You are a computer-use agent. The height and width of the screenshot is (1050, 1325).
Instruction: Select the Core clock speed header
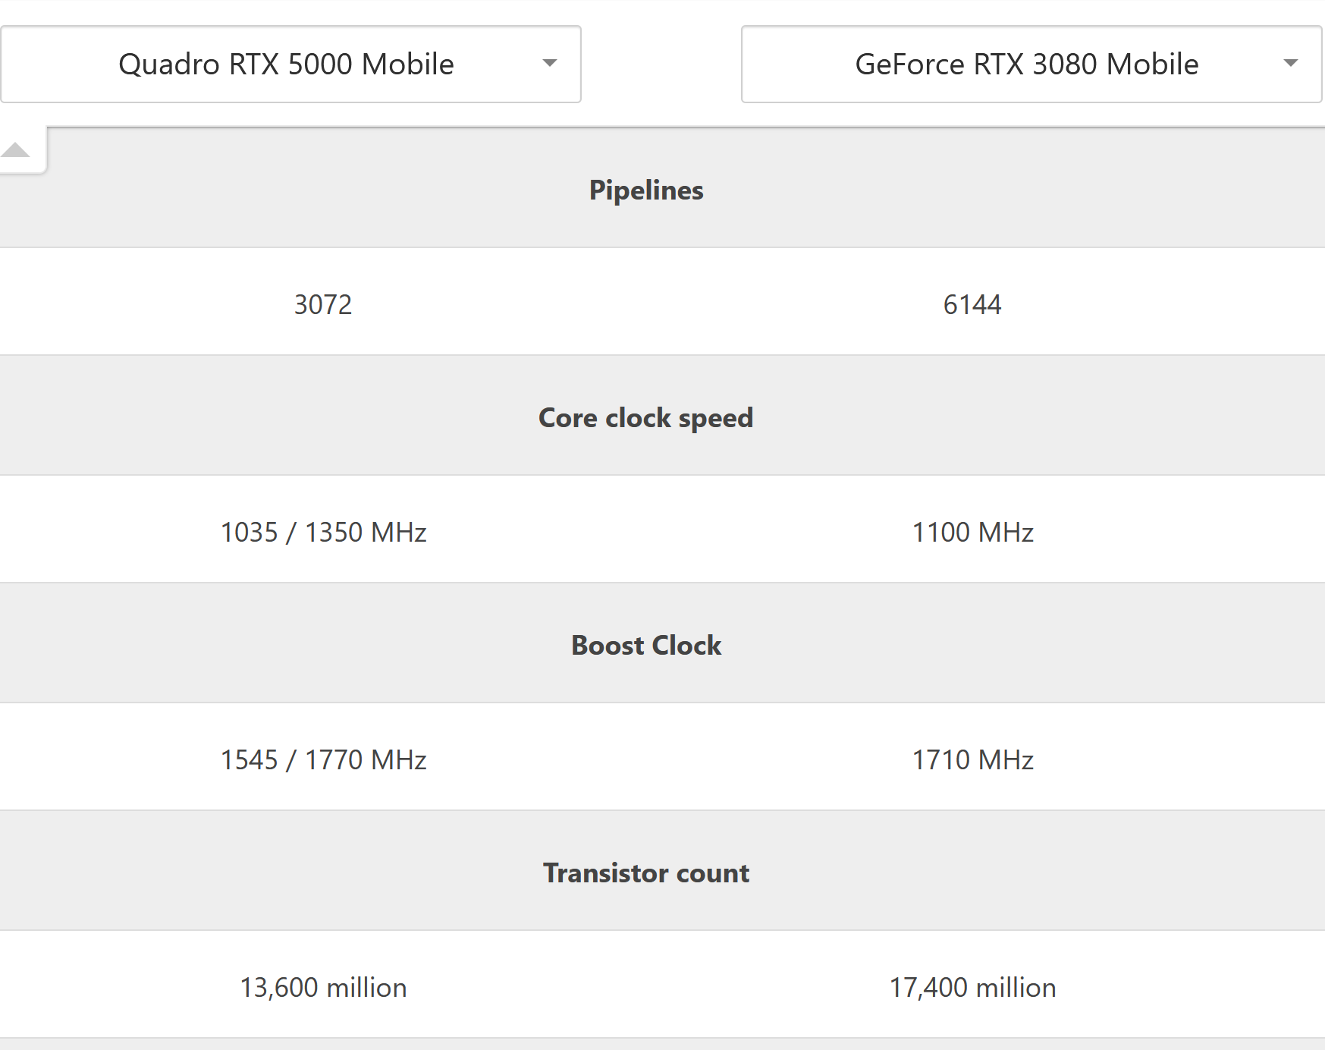pos(646,418)
